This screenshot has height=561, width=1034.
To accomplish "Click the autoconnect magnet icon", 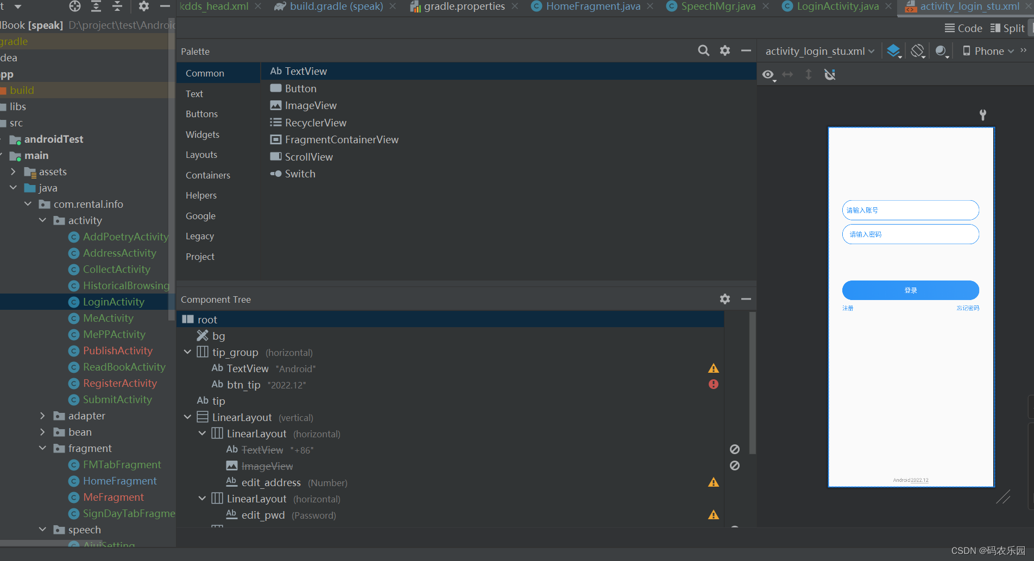I will (x=830, y=74).
